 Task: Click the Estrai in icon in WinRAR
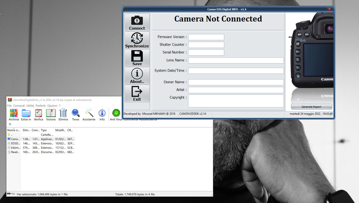click(x=26, y=115)
